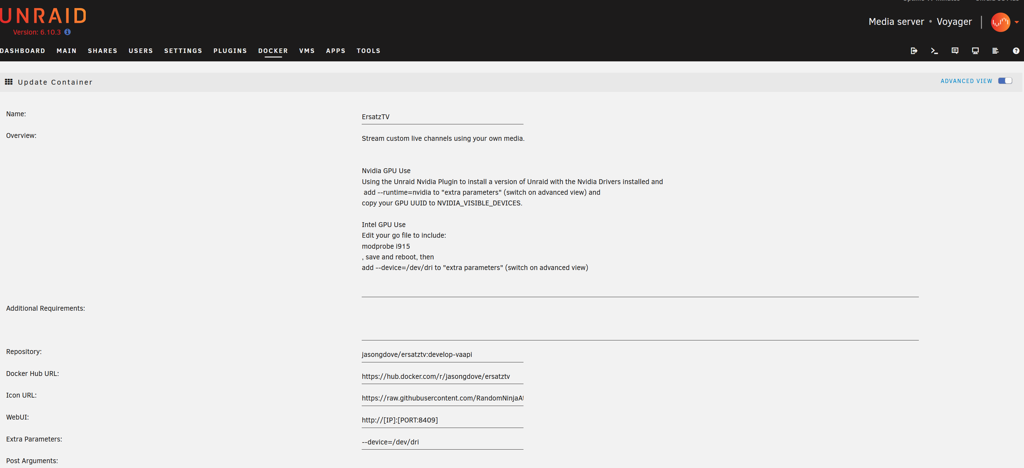1024x468 pixels.
Task: Click the 'Icon URL:' label
Action: [x=21, y=395]
